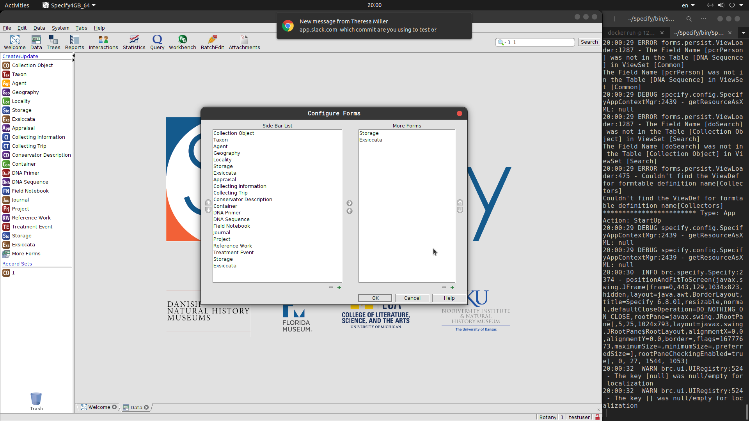Open Specify4GB_64 application menu dropdown
The height and width of the screenshot is (421, 749).
pyautogui.click(x=69, y=5)
